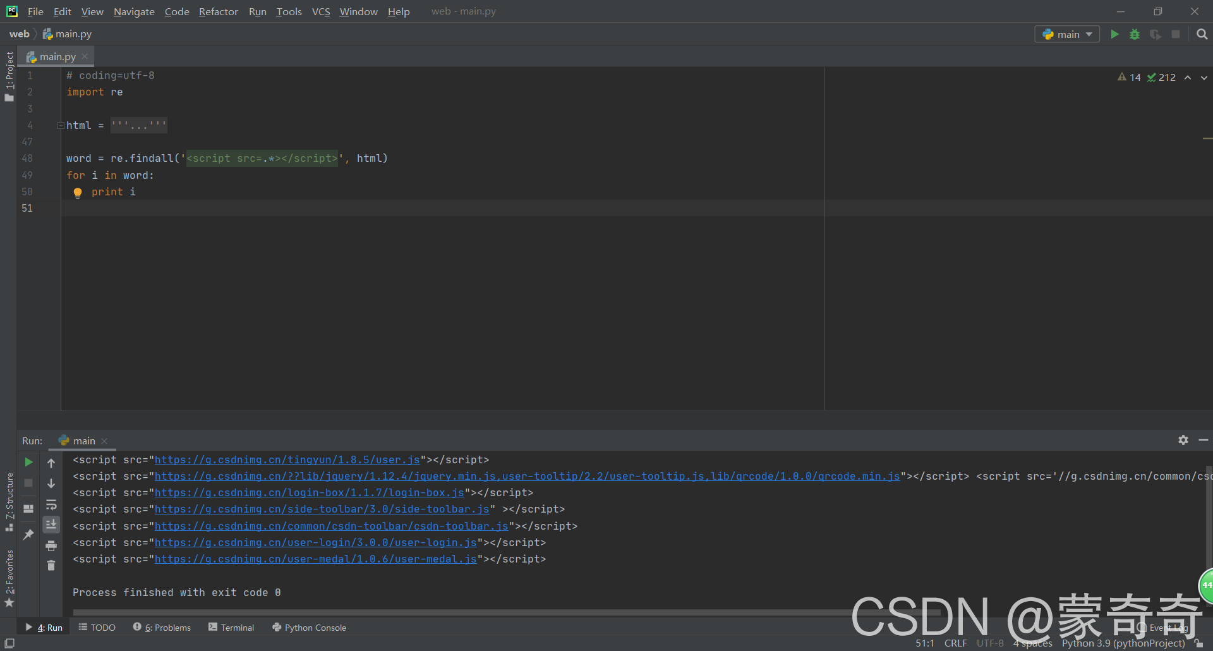
Task: Open the Problems tool window
Action: click(162, 628)
